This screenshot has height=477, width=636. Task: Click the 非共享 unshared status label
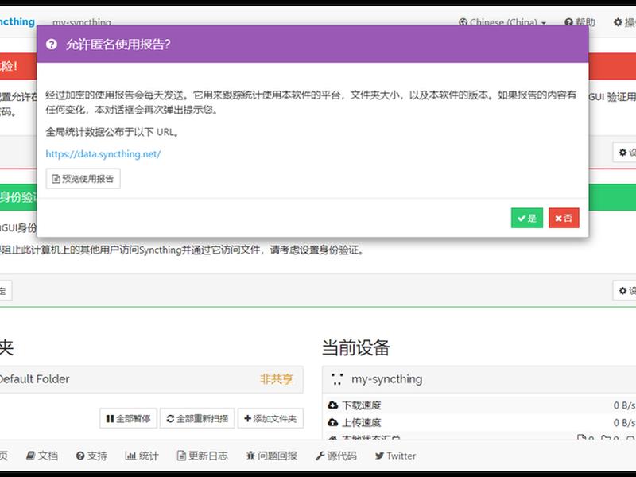(x=276, y=379)
